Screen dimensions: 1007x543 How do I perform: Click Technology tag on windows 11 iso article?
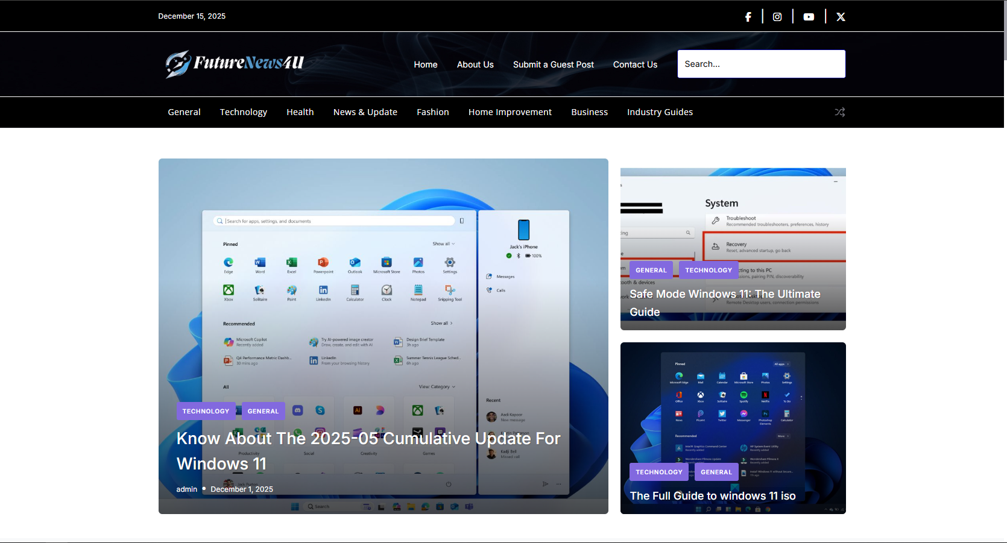click(x=659, y=472)
